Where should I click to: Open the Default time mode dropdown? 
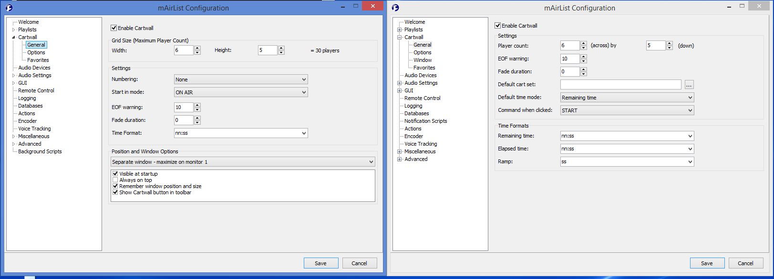(627, 98)
